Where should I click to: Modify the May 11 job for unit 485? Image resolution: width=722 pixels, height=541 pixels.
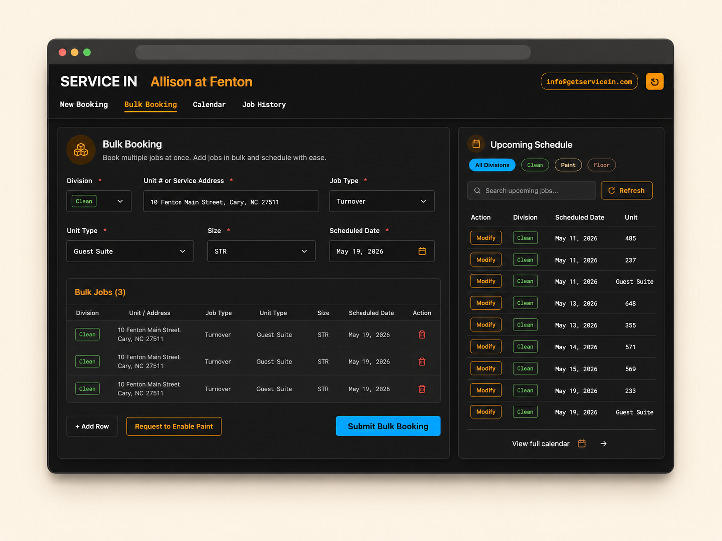click(x=486, y=238)
